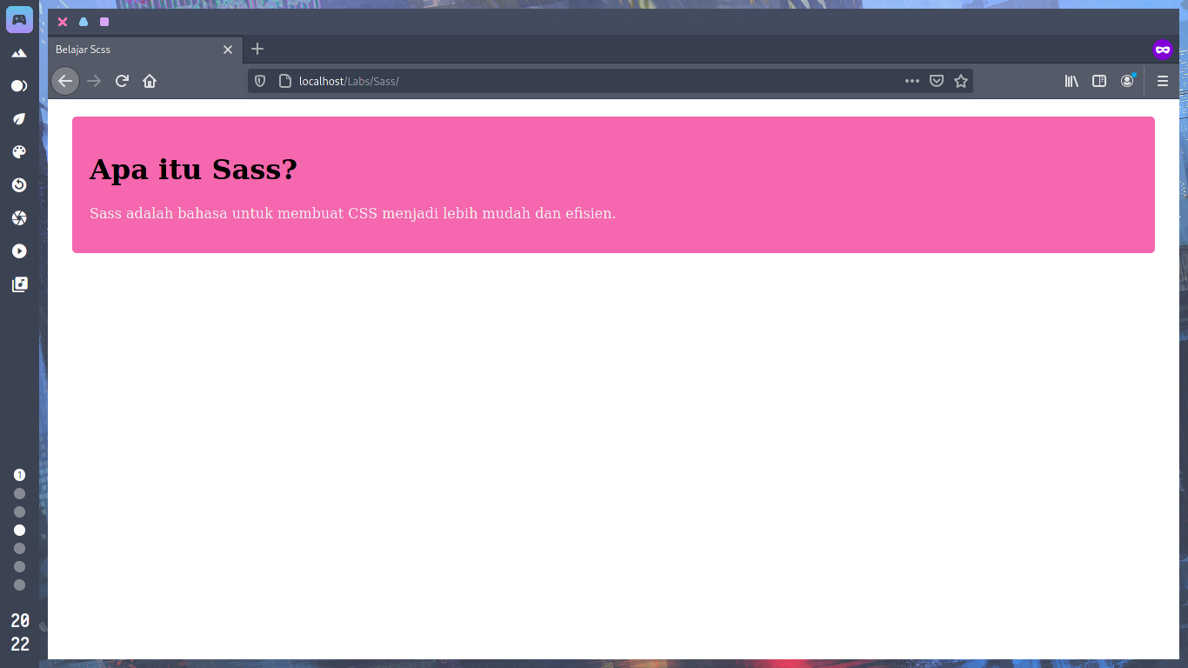
Task: Switch to workspace indicator numbered 1
Action: click(19, 475)
